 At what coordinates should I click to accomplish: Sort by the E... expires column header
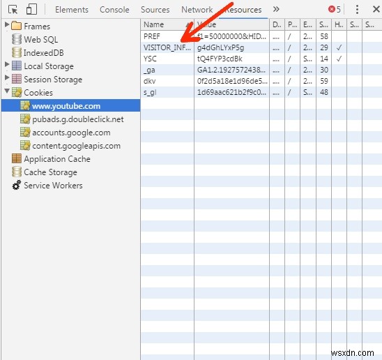point(308,24)
